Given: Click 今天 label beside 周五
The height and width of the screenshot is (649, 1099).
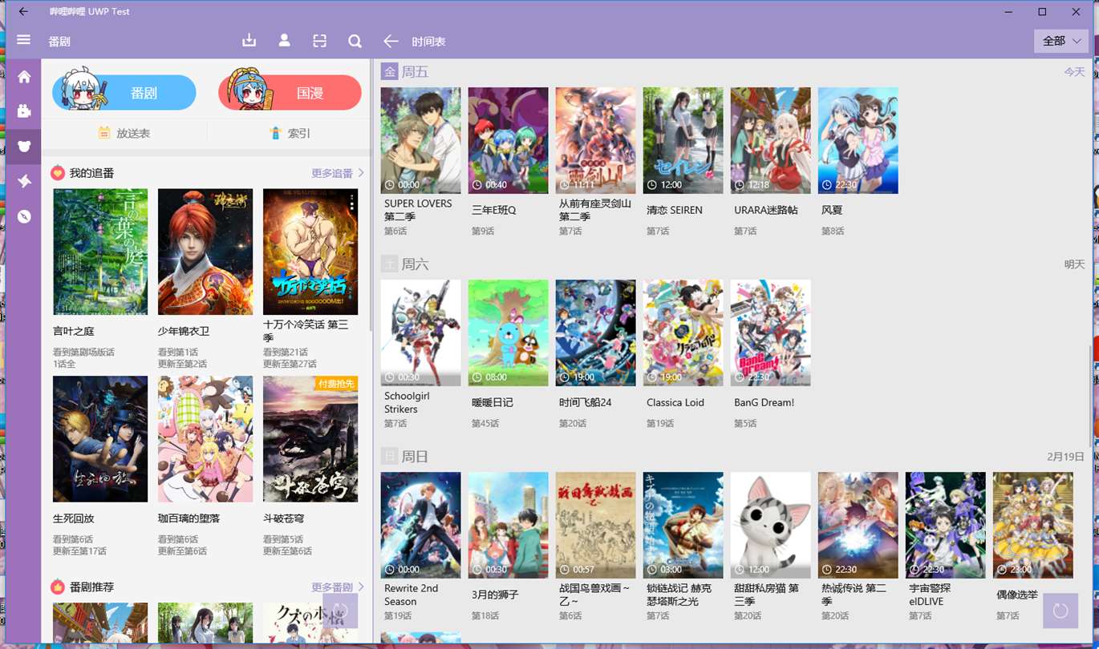Looking at the screenshot, I should 1074,72.
